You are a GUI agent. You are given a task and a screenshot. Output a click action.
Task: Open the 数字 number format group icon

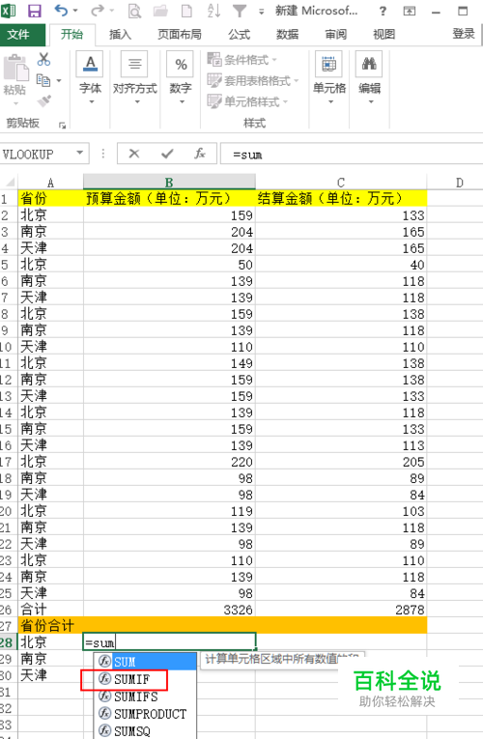pyautogui.click(x=181, y=64)
